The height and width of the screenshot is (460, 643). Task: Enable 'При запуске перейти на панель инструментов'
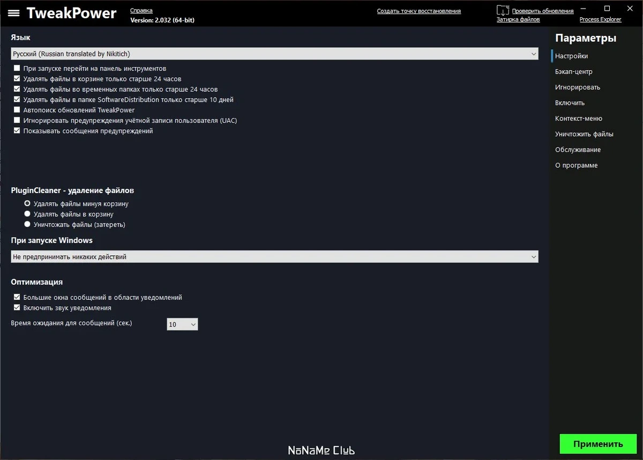[x=17, y=69]
